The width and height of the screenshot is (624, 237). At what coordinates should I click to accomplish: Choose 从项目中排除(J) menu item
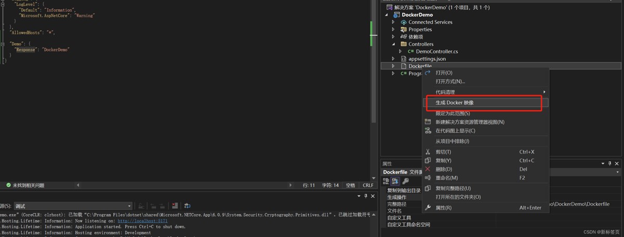click(x=486, y=141)
